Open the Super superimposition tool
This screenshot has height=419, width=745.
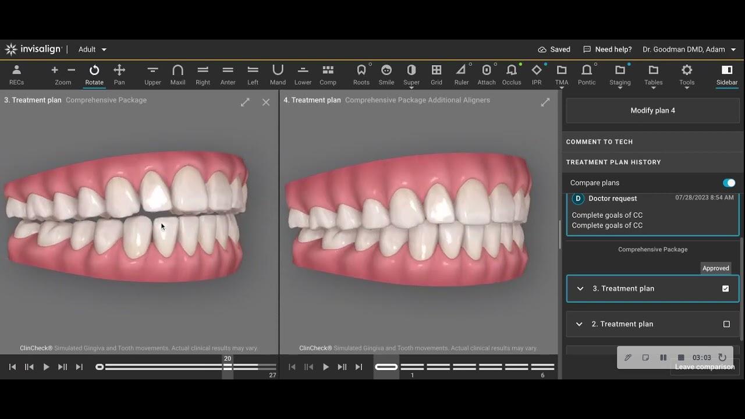(x=411, y=76)
